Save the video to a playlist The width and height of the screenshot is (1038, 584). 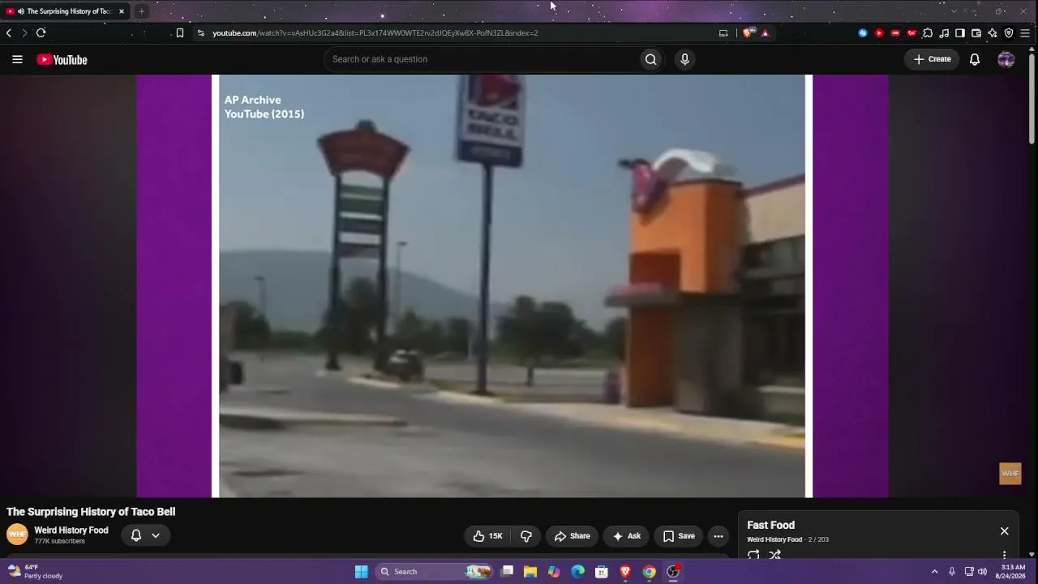679,536
